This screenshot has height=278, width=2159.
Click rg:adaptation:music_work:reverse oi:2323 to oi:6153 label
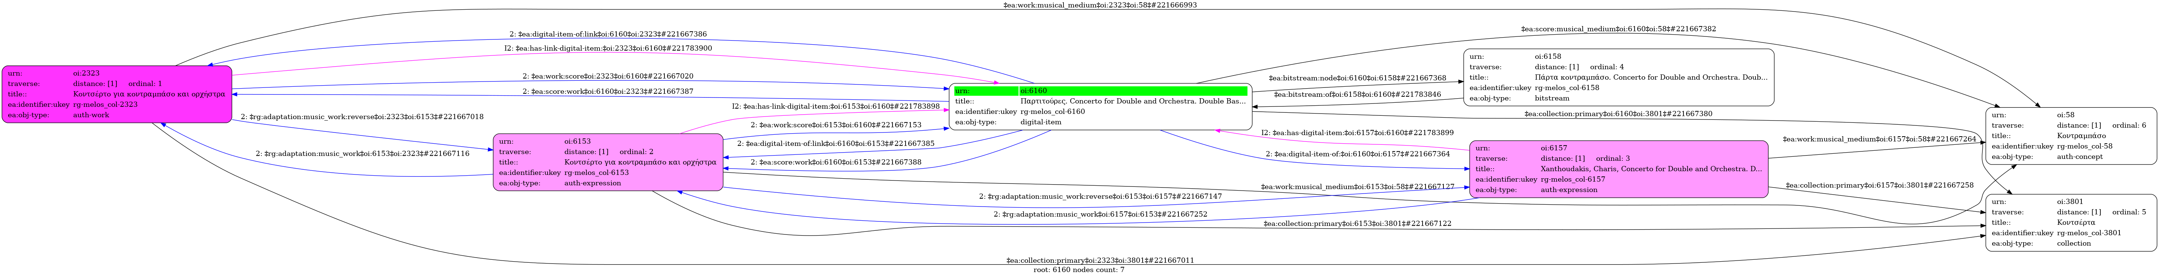coord(362,117)
